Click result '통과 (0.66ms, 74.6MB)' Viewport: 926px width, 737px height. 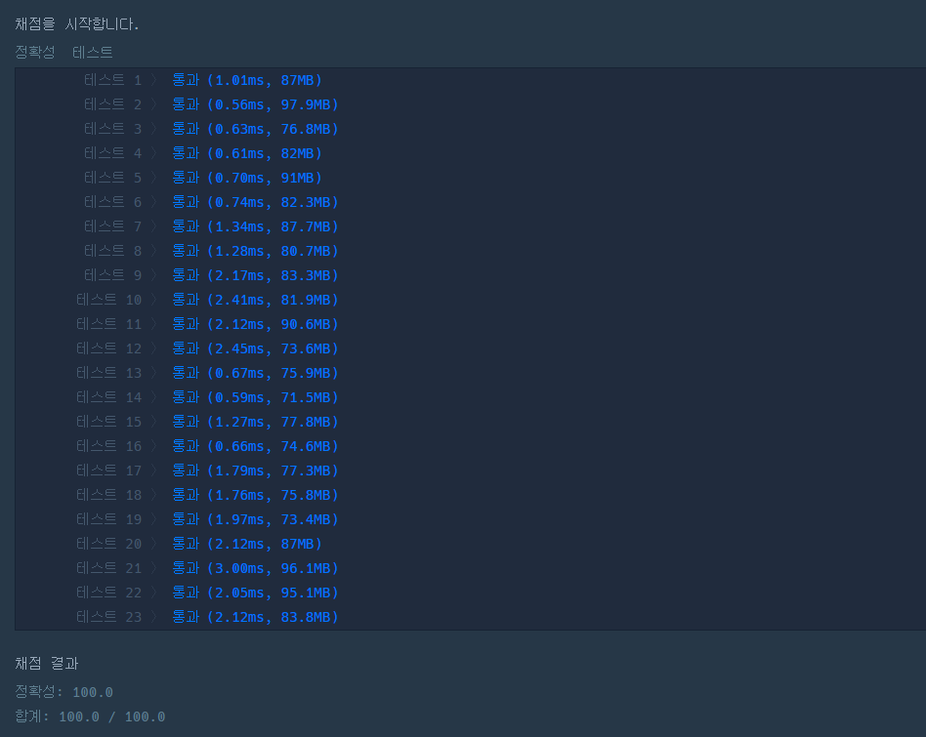(x=255, y=446)
